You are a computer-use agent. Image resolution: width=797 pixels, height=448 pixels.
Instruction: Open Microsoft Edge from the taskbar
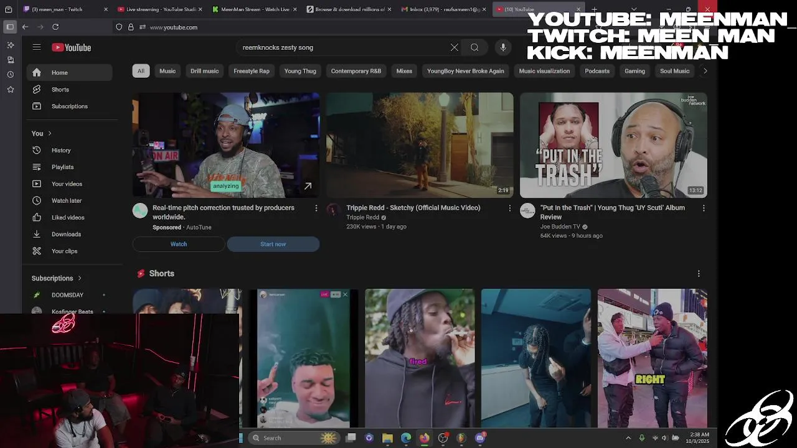tap(406, 438)
